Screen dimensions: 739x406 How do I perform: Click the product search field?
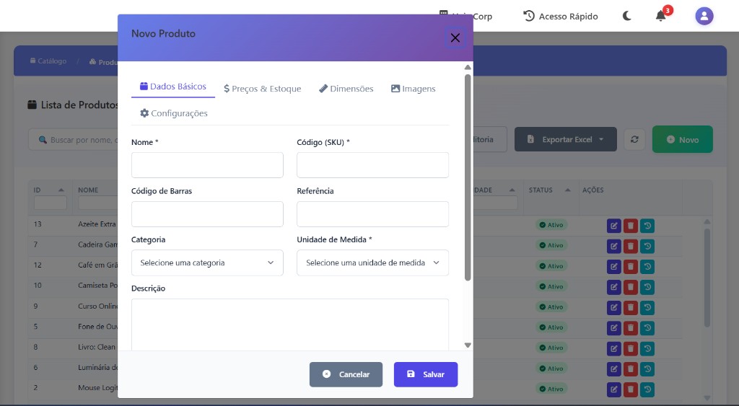pos(73,140)
